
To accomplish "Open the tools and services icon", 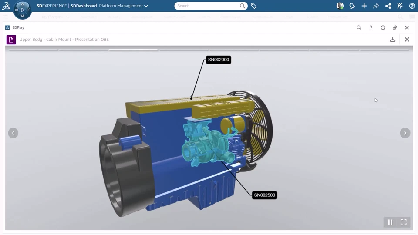I will [400, 6].
